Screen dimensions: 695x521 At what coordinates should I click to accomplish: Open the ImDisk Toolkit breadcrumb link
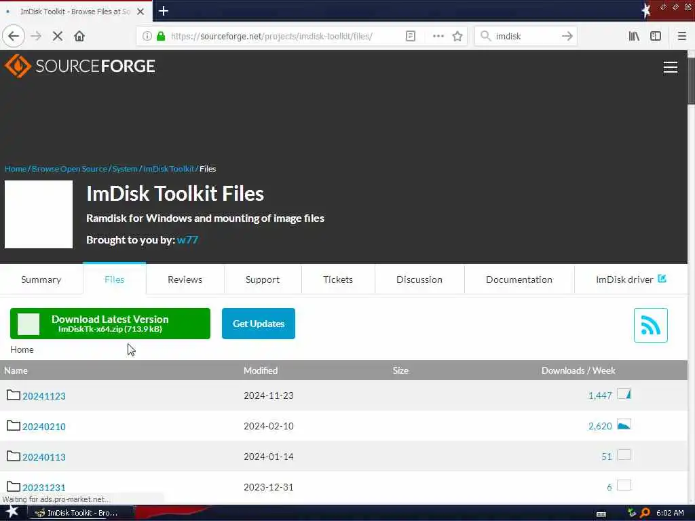point(169,169)
